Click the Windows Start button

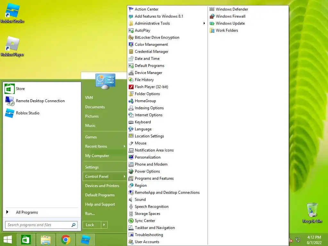[8, 240]
